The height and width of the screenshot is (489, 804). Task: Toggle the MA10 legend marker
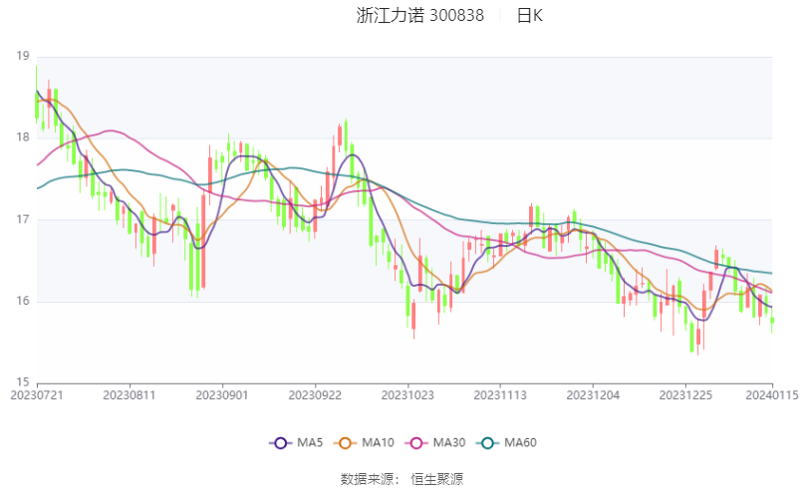pos(345,443)
